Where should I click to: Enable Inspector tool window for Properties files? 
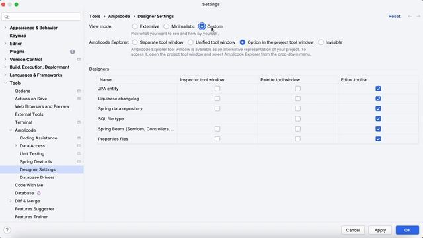(217, 139)
